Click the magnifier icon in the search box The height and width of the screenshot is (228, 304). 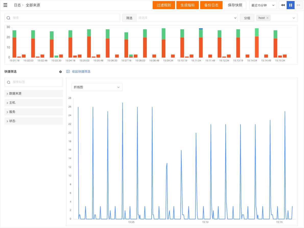[8, 18]
